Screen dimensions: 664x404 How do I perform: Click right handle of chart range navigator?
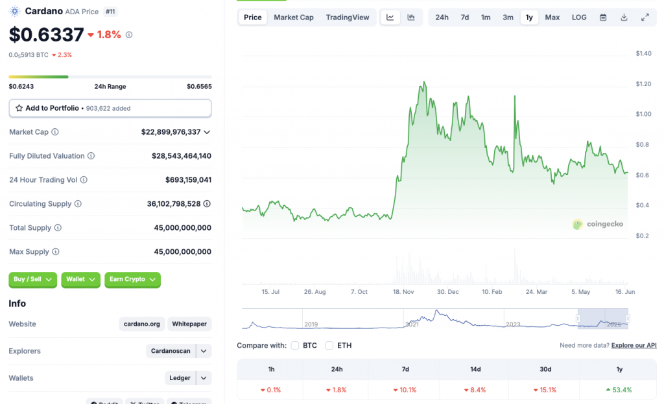click(x=628, y=318)
